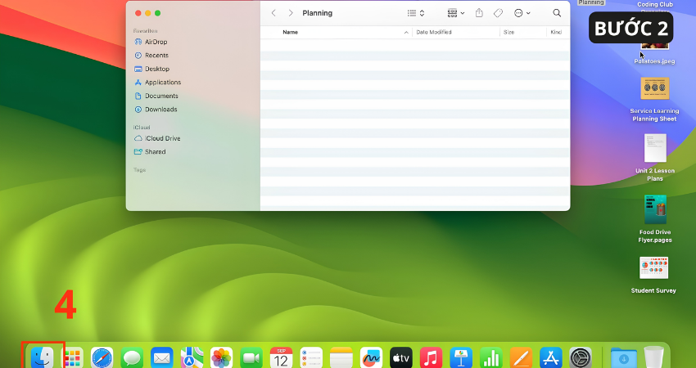Open the App Store icon
The image size is (696, 368).
click(550, 357)
